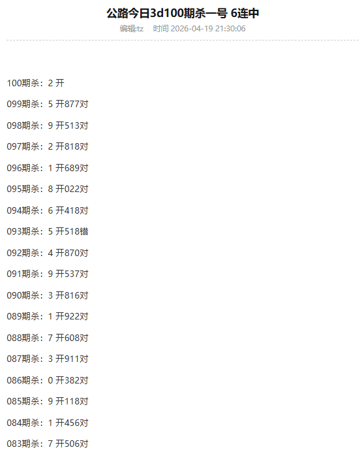The height and width of the screenshot is (456, 364).
Task: Select the 100期杀 2 line
Action: [35, 83]
